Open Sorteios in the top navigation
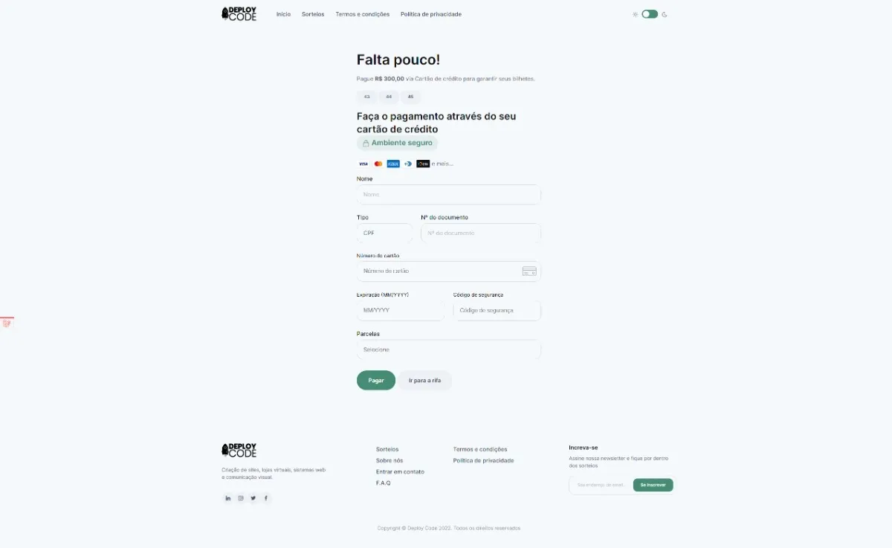The width and height of the screenshot is (892, 548). tap(313, 14)
